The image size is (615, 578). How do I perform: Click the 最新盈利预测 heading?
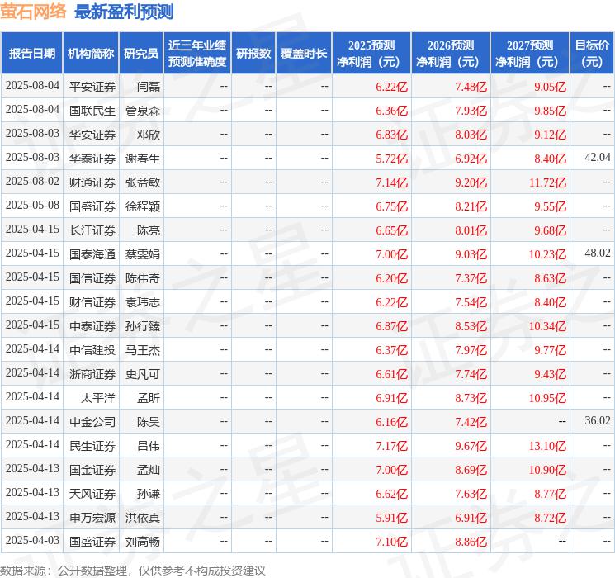click(x=124, y=12)
